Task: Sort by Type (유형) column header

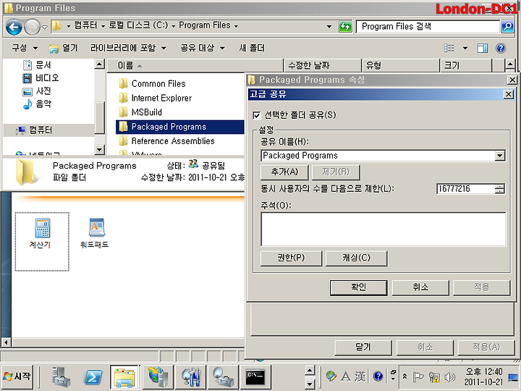Action: [401, 65]
